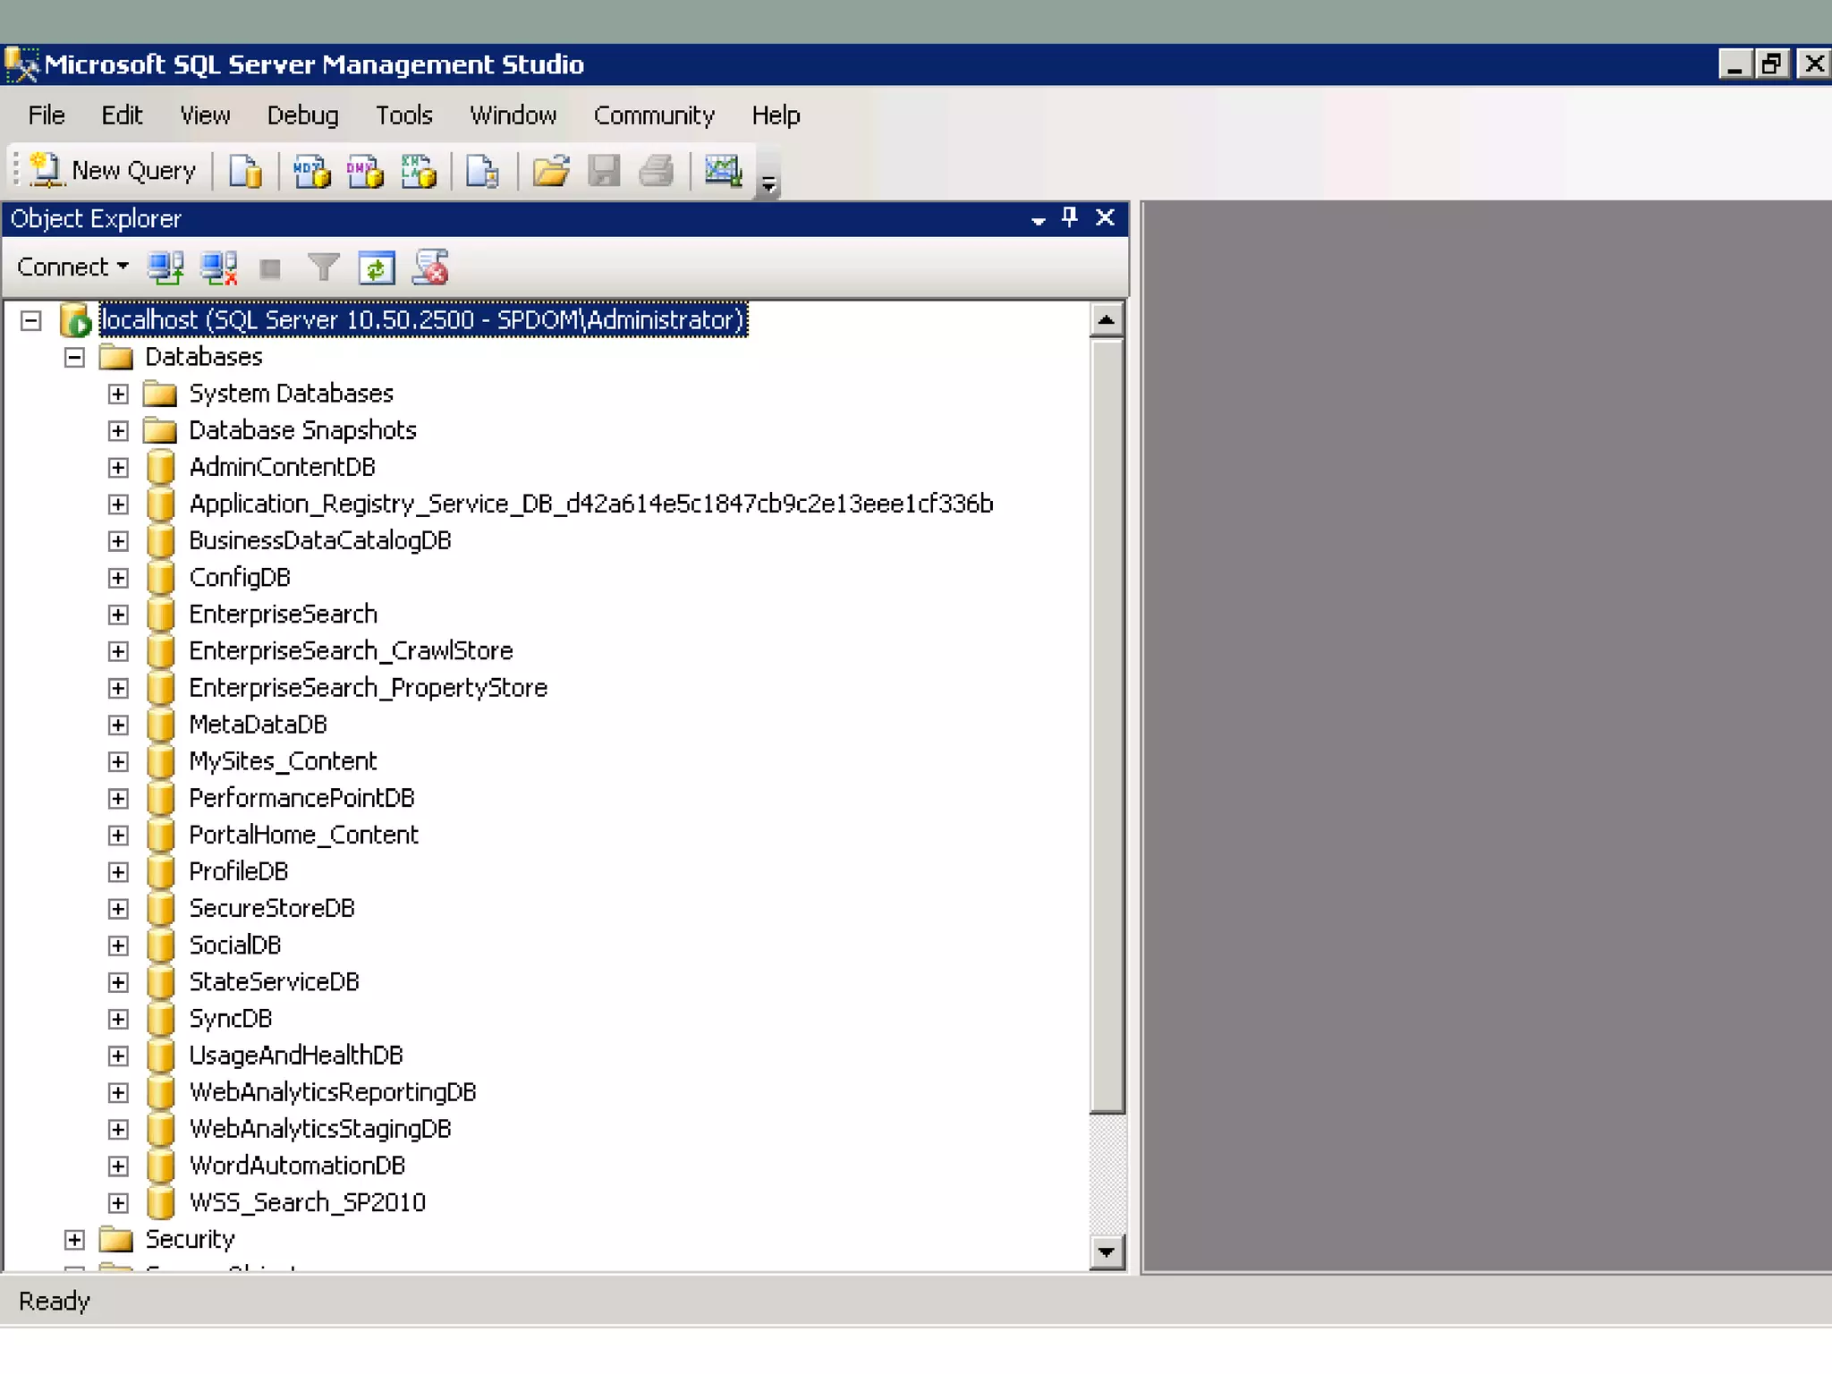The image size is (1832, 1374).
Task: Open the Help menu
Action: (x=776, y=115)
